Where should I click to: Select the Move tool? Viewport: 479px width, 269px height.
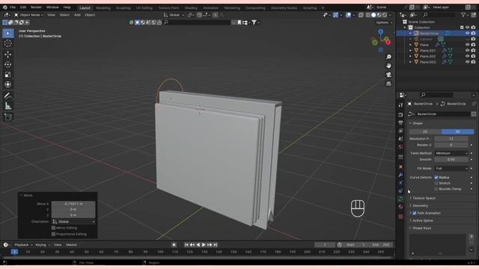click(8, 55)
